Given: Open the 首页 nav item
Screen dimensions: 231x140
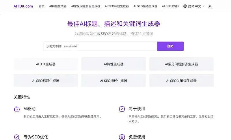Looking at the screenshot, I should coord(42,6).
